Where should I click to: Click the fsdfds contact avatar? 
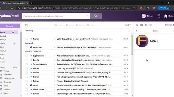142,41
